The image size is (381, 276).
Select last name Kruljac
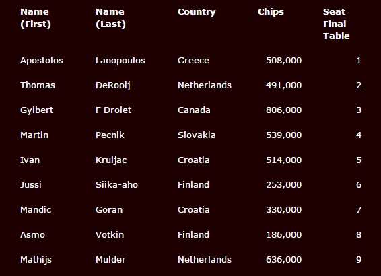coord(111,160)
